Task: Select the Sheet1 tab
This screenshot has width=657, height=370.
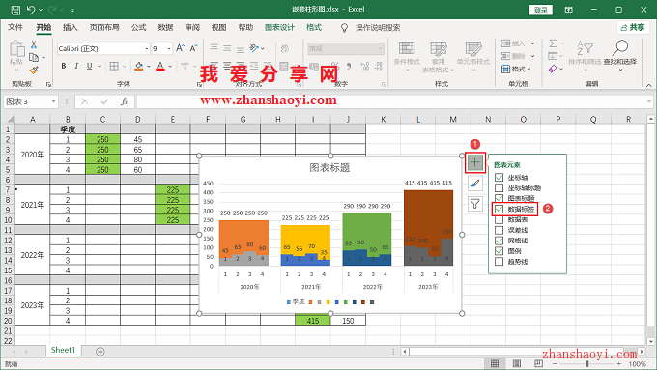Action: click(63, 351)
